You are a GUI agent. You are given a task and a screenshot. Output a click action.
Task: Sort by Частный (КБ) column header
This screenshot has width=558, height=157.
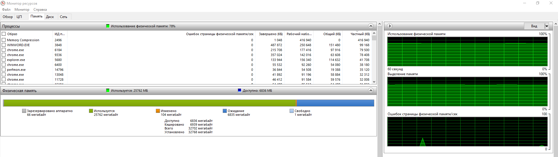coord(360,34)
